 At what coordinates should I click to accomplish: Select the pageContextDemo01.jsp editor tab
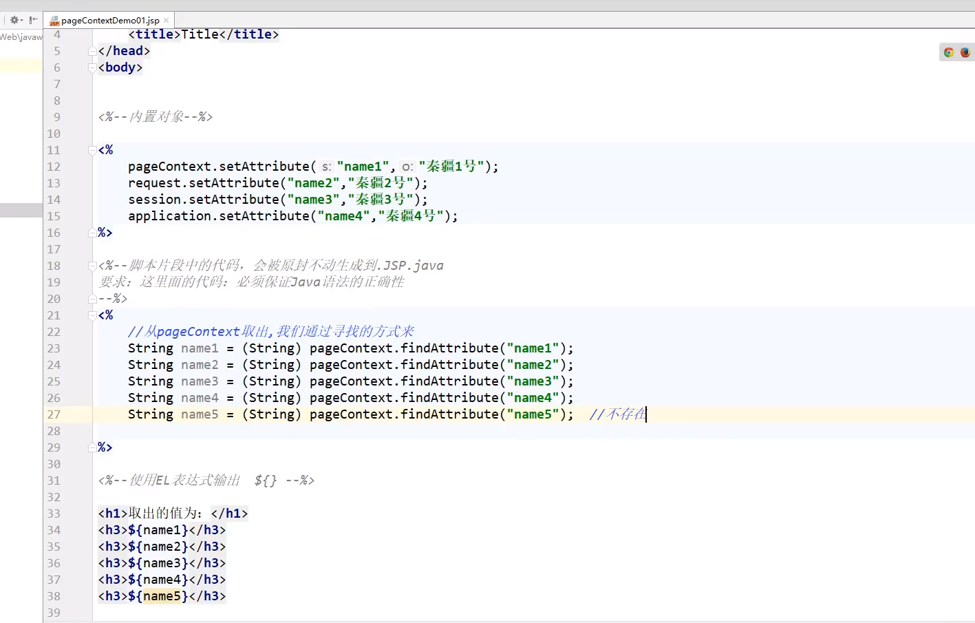(109, 21)
